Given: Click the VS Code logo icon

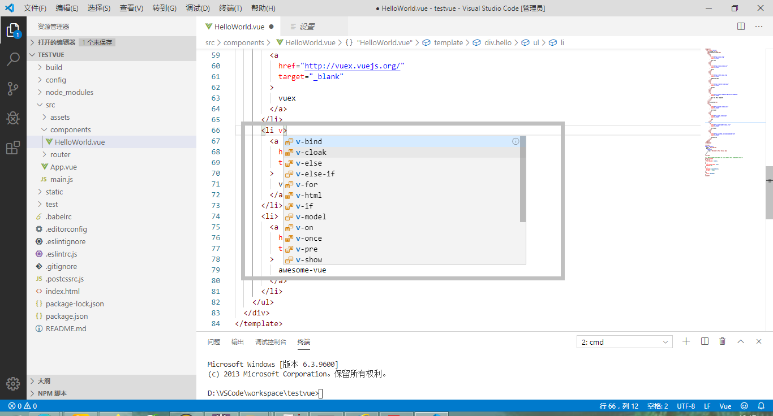Looking at the screenshot, I should pos(10,8).
